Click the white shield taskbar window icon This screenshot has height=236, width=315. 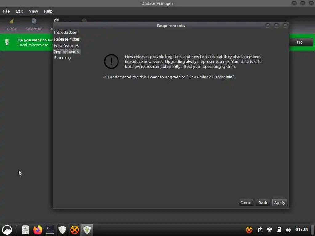62,230
